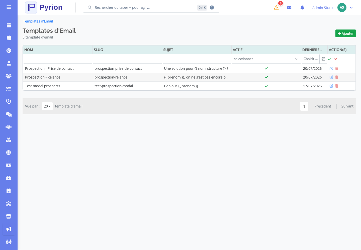Open the Actif 'sélectionner' filter dropdown

tap(266, 59)
